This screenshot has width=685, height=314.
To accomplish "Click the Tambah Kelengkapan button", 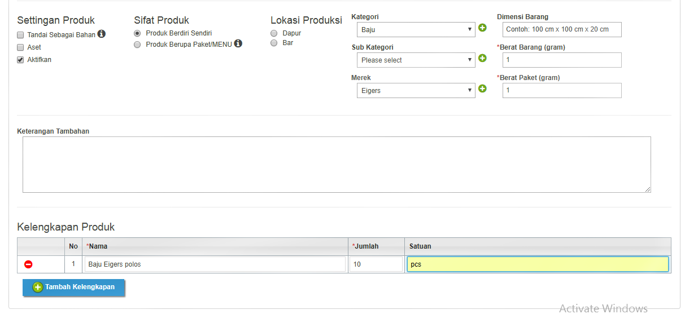I will click(73, 287).
